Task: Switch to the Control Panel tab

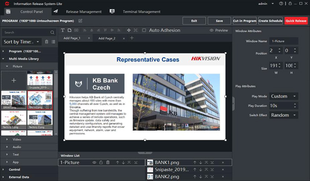Action: pyautogui.click(x=28, y=12)
